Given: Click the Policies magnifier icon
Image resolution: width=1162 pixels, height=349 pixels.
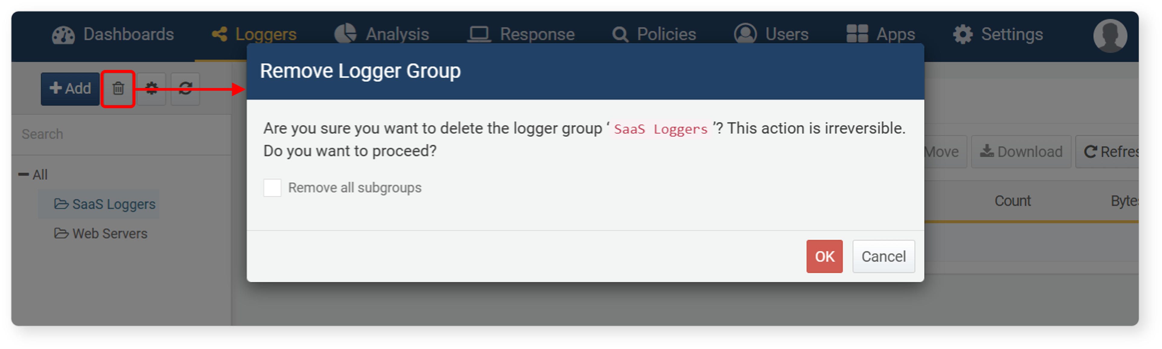Looking at the screenshot, I should point(620,35).
